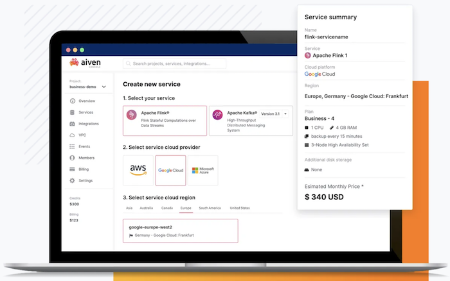Click the disk storage None icon
This screenshot has width=450, height=281.
click(x=307, y=170)
